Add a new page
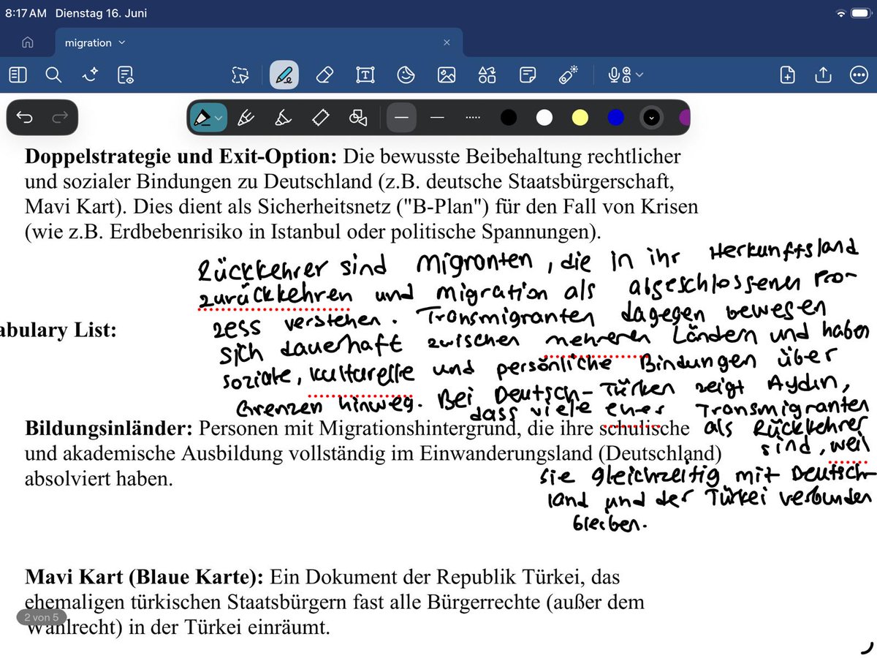 (x=787, y=75)
